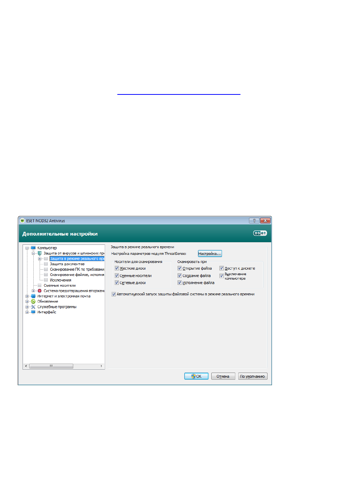Uncheck Открытие файла scan option

(179, 268)
